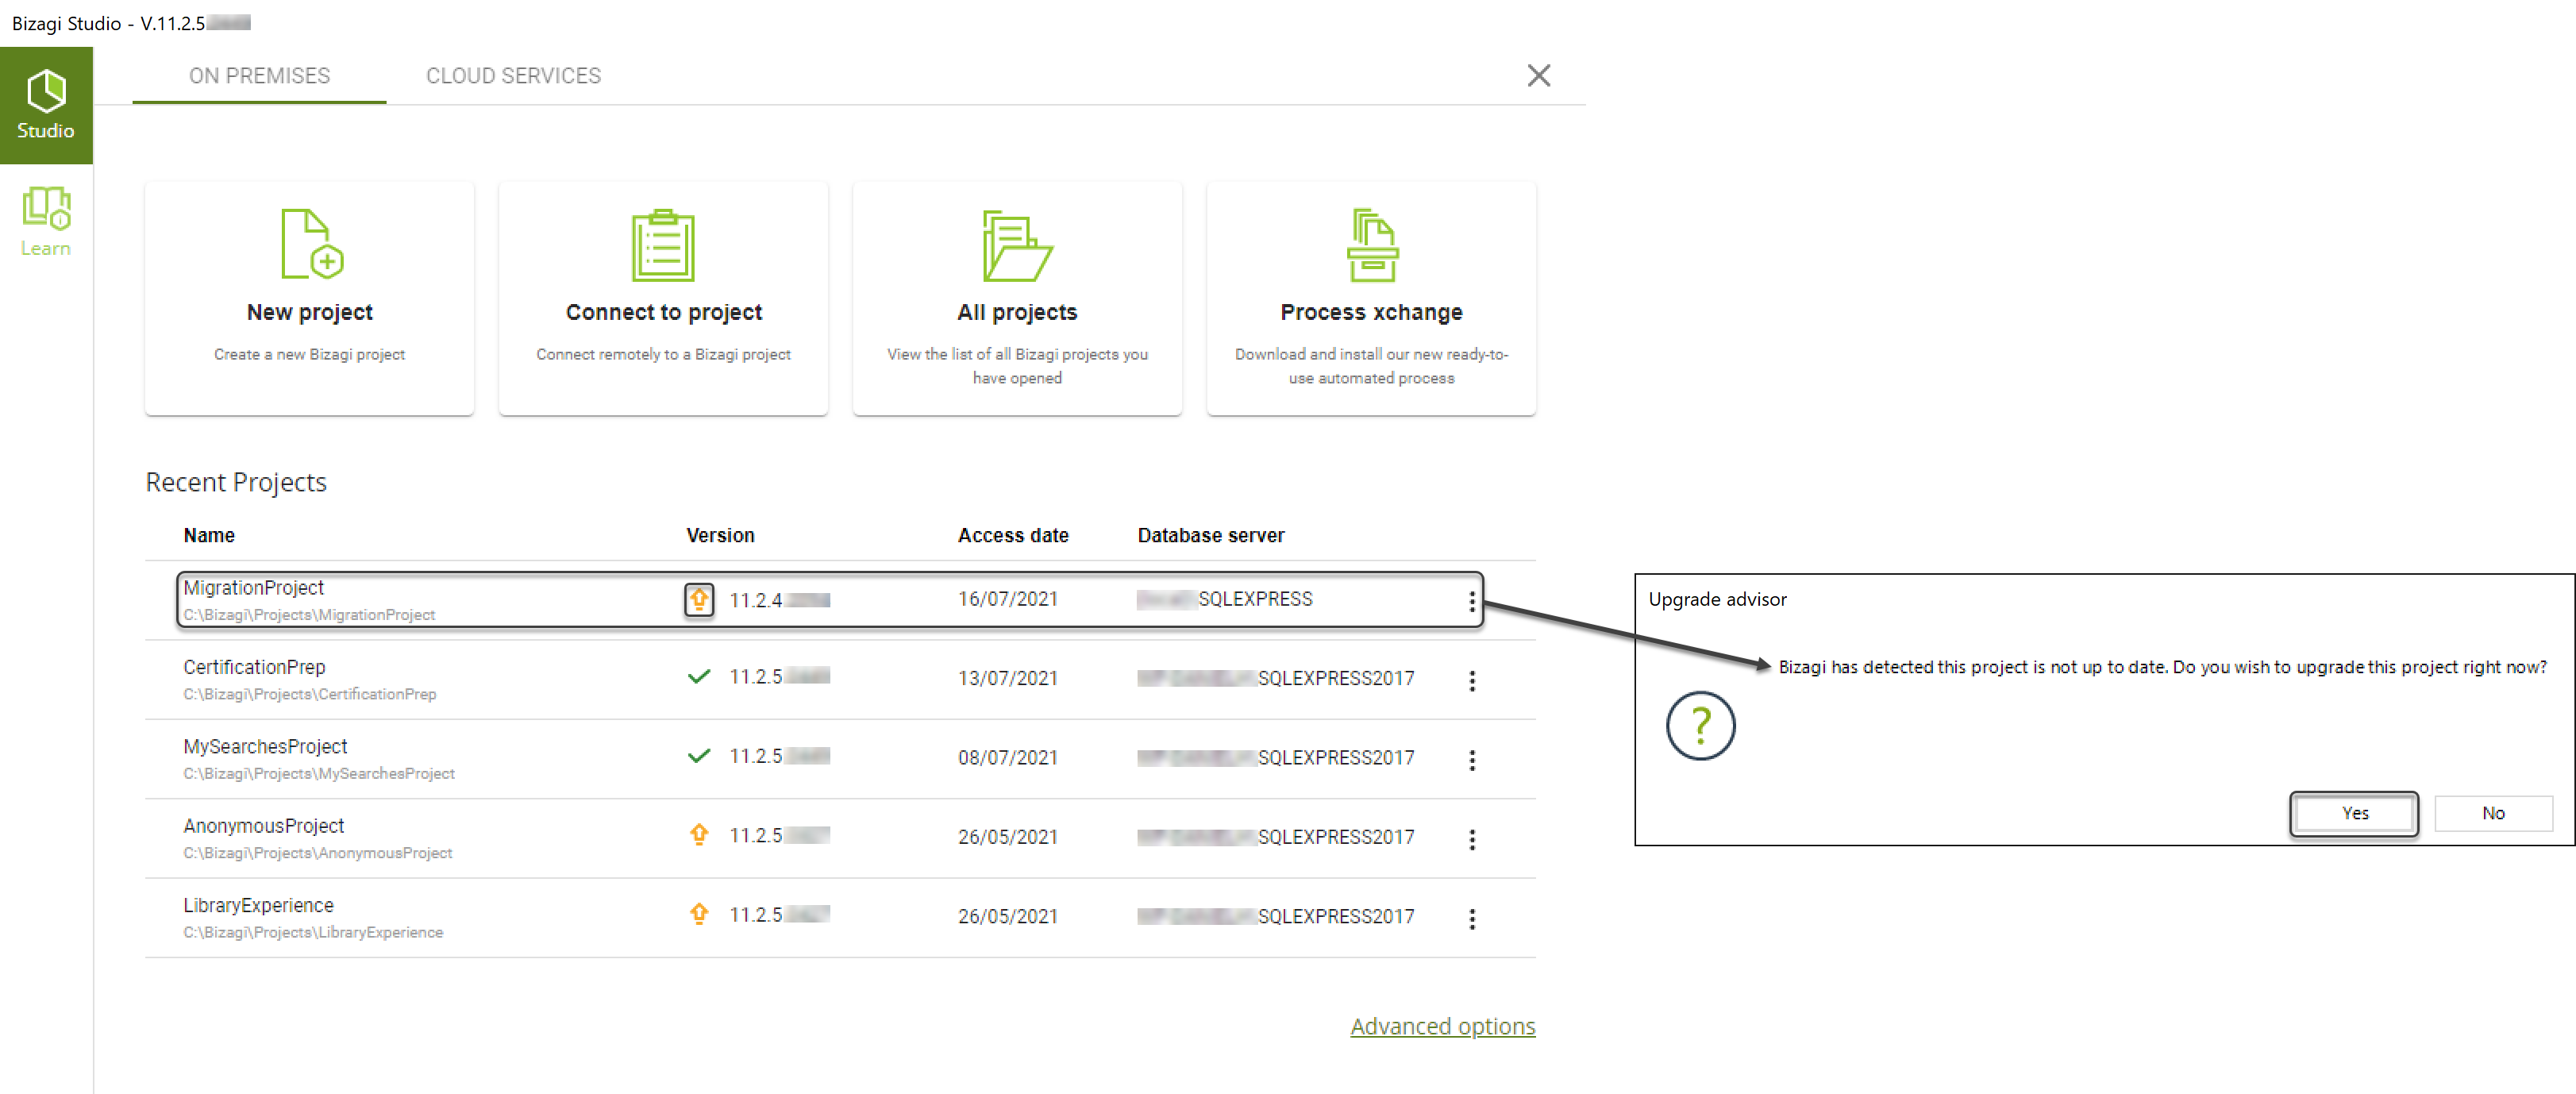
Task: Click the Process xchange icon
Action: pos(1372,245)
